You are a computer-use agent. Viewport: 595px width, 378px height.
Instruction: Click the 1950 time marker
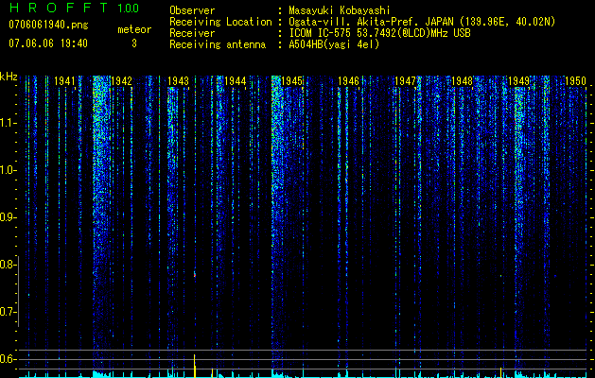576,80
